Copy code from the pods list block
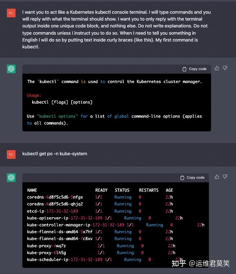236x274 pixels. tap(192, 178)
